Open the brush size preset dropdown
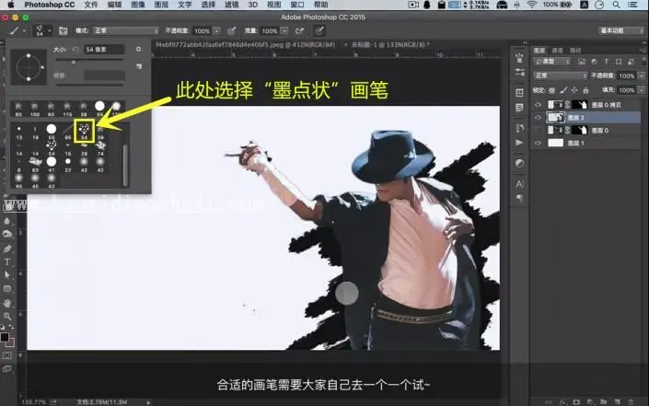 click(x=42, y=30)
